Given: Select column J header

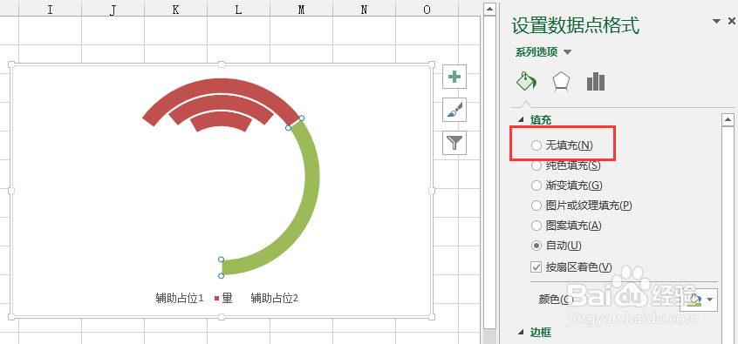Looking at the screenshot, I should (x=113, y=10).
